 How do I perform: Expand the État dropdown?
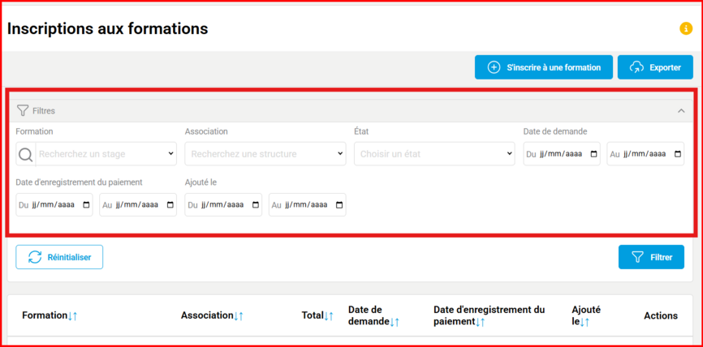(434, 154)
